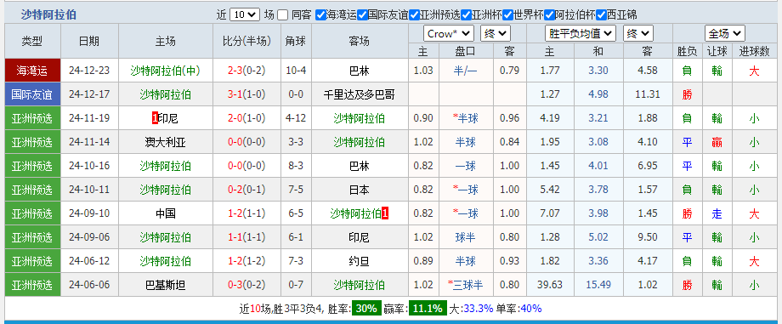Click the 半/一 handicap on 24-12-23
Image resolution: width=782 pixels, height=324 pixels.
pos(465,71)
